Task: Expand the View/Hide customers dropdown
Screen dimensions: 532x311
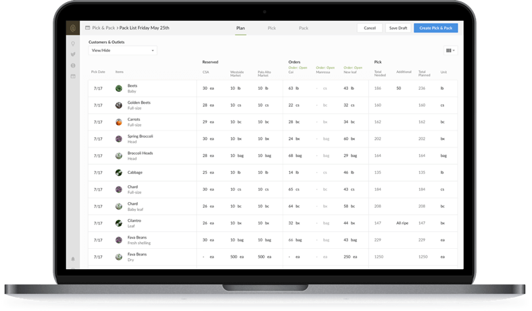Action: (123, 51)
